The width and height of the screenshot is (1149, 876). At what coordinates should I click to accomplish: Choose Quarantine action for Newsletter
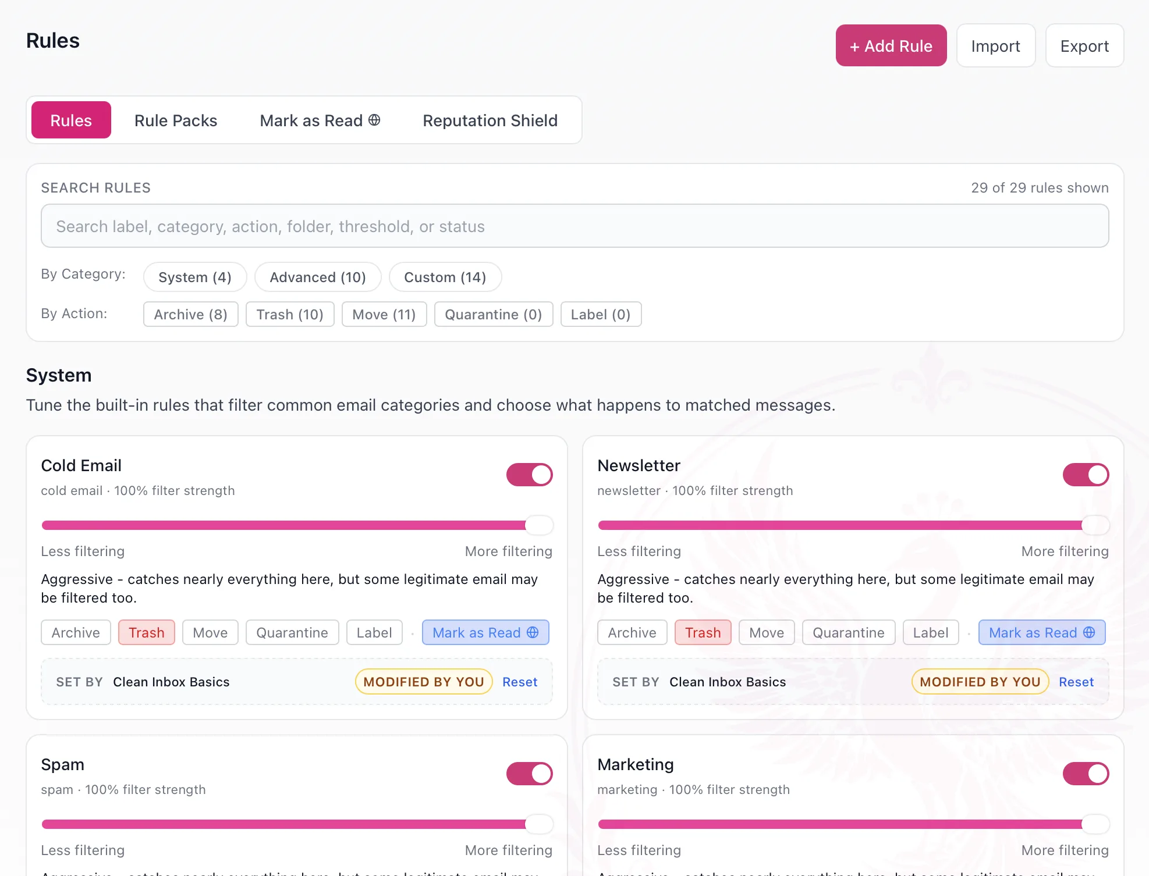(849, 632)
